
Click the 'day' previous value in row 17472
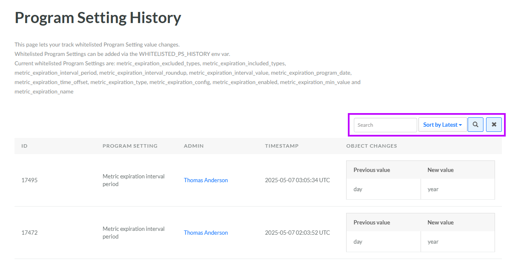point(358,242)
